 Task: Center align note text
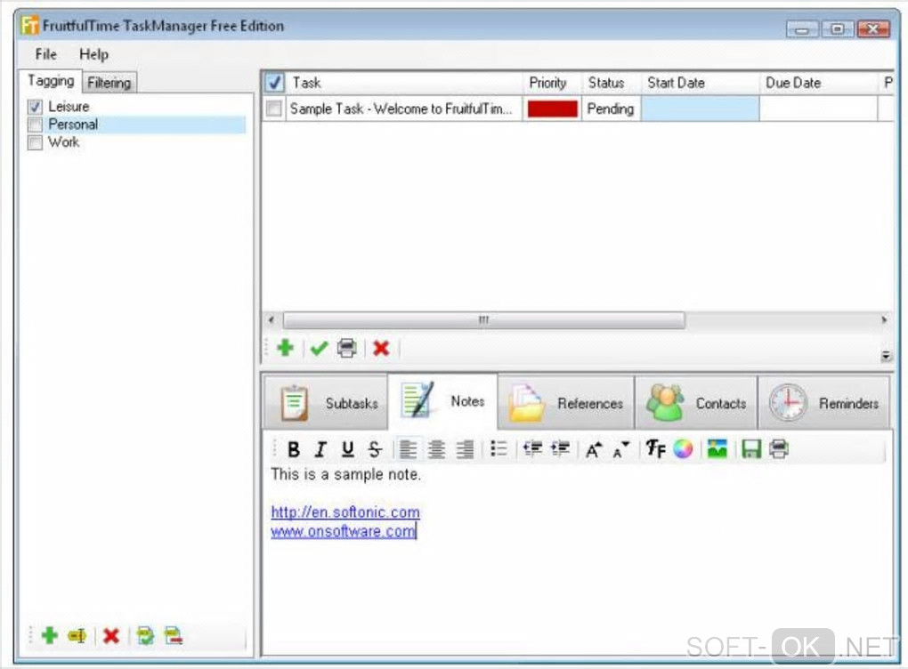(436, 449)
